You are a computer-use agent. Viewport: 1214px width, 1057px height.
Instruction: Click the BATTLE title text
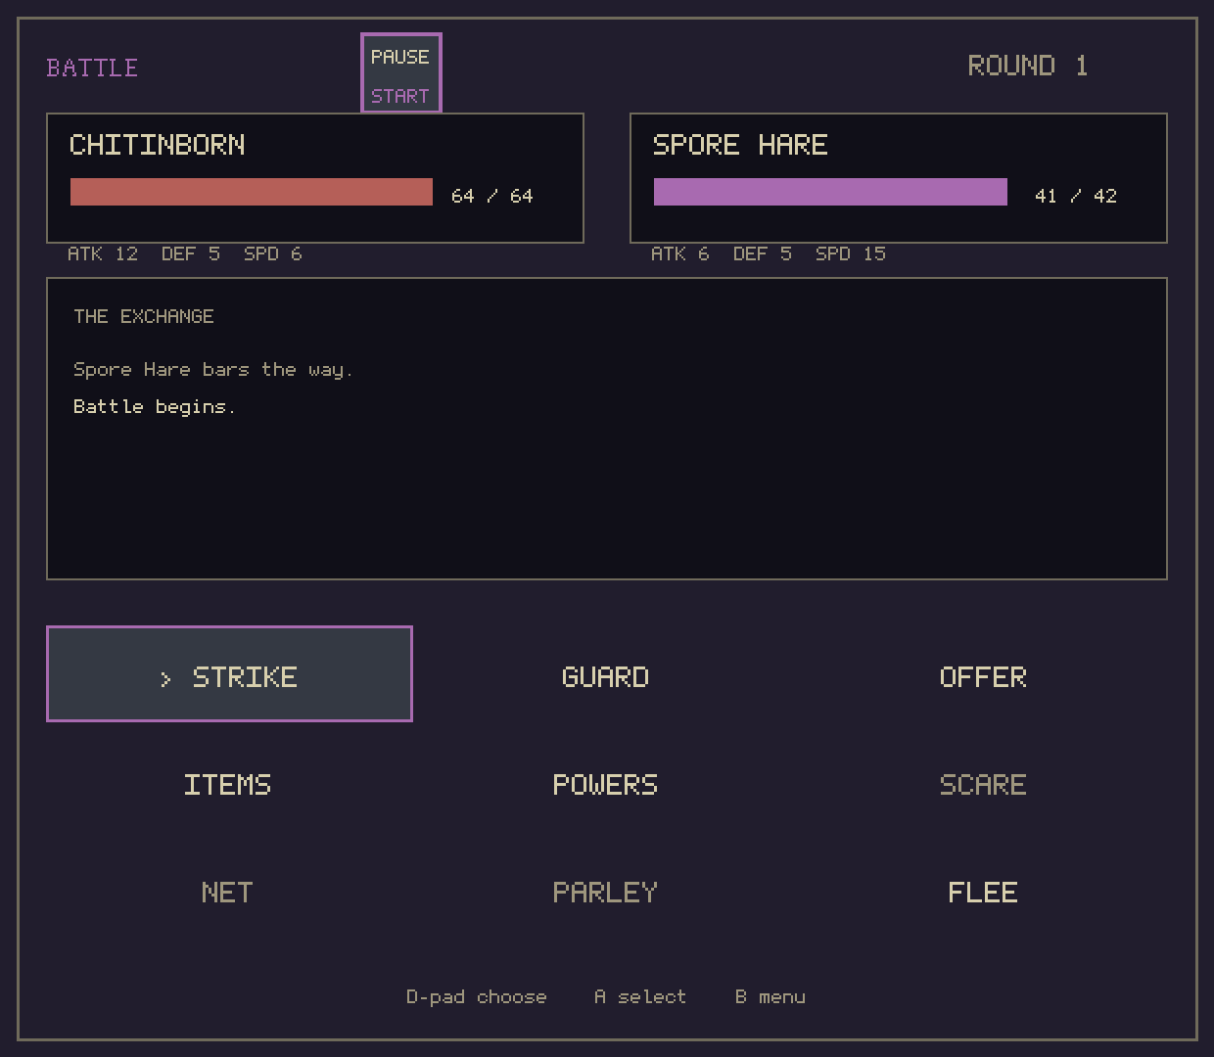coord(93,68)
